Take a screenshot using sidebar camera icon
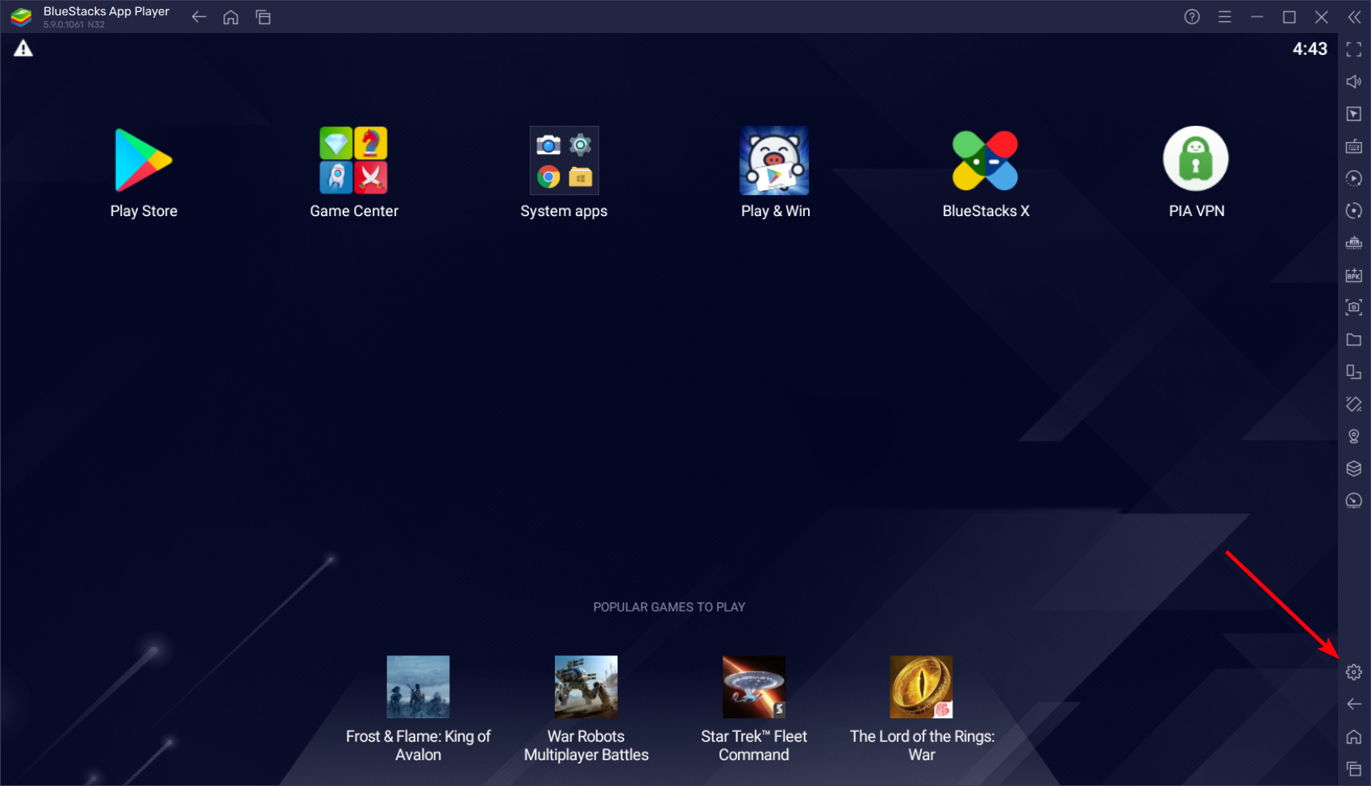Image resolution: width=1371 pixels, height=786 pixels. point(1354,307)
